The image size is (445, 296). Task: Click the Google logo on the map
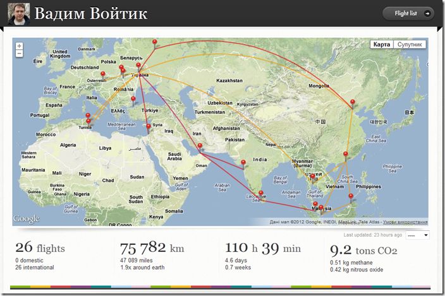pos(27,219)
